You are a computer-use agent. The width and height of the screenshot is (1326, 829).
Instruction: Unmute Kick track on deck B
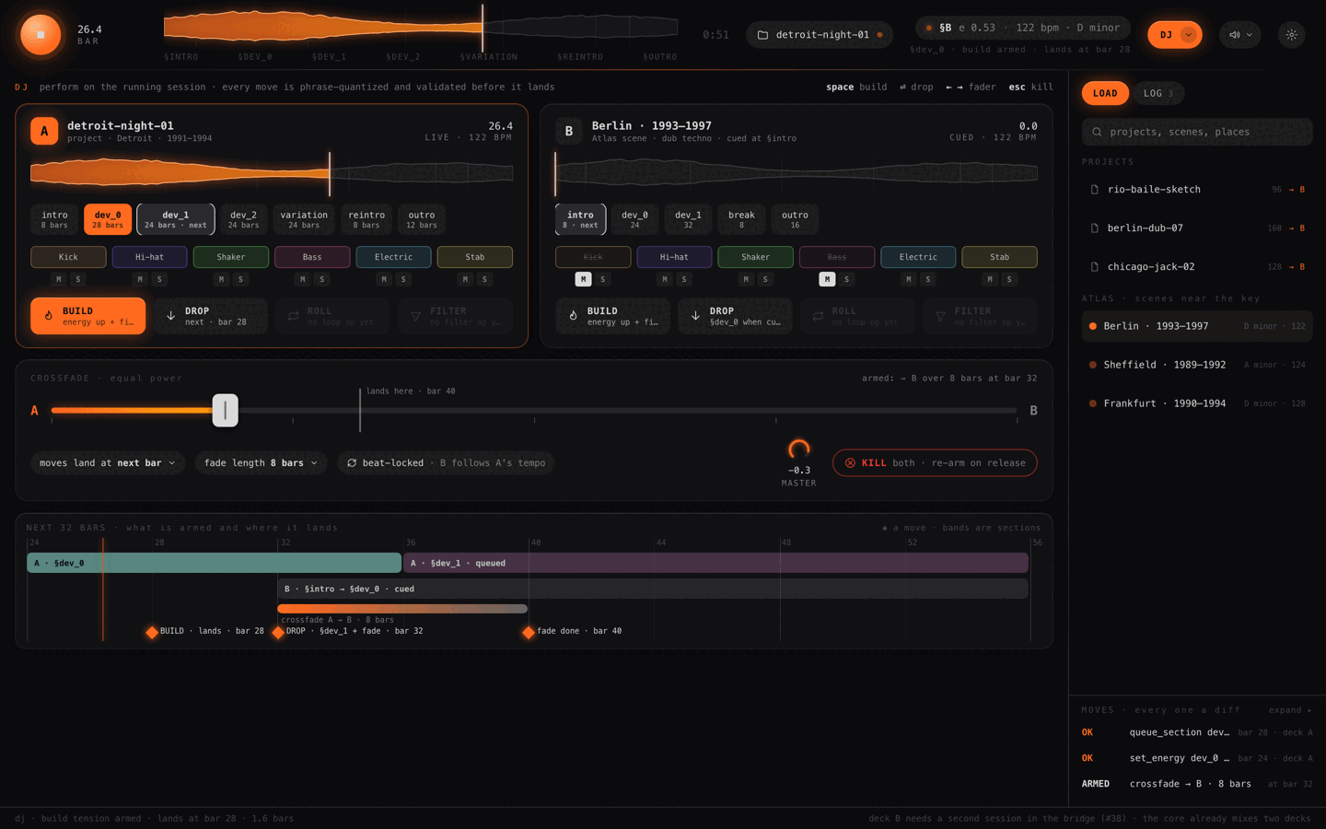(584, 279)
